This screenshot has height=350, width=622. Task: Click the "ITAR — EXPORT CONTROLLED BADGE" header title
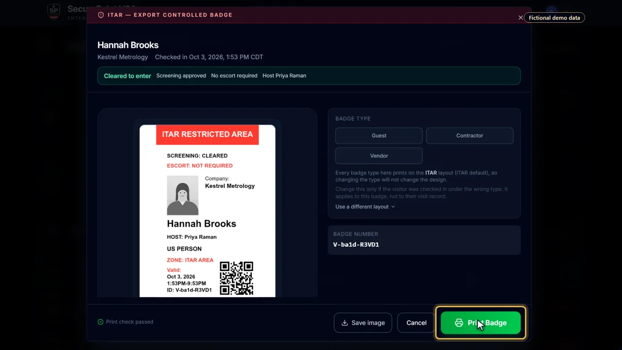(x=170, y=15)
